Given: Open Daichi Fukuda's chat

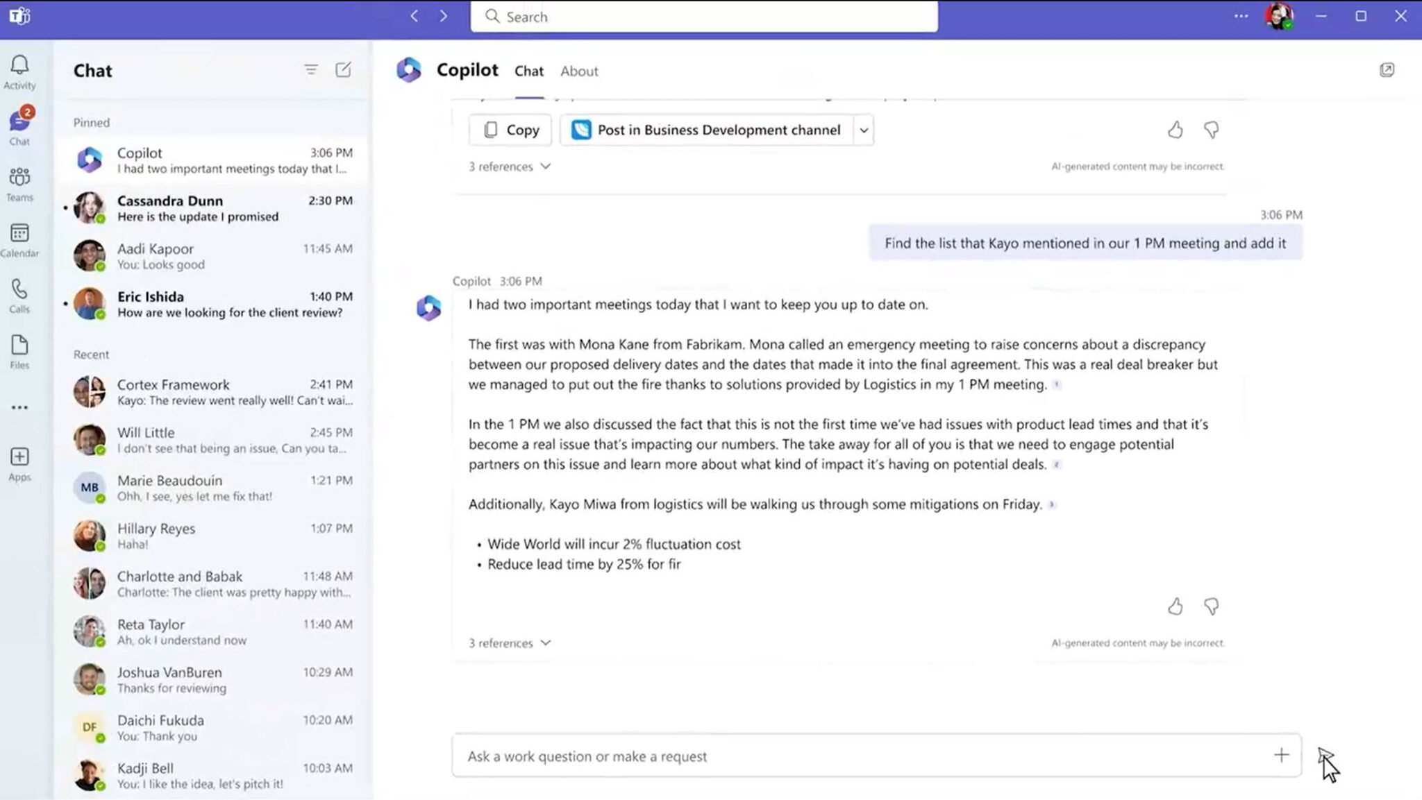Looking at the screenshot, I should [211, 726].
